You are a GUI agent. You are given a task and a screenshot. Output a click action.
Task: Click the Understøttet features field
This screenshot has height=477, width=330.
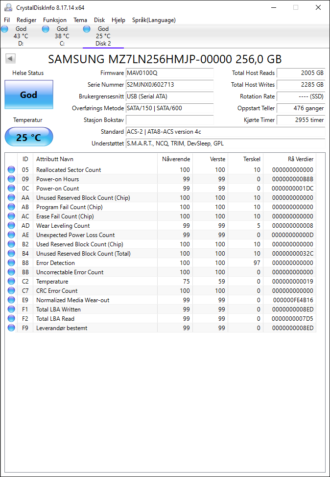coord(225,143)
